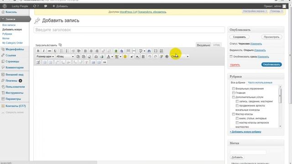Screen dimensions: 292x164
Task: Check 'запись, сведение, мастеринг' category
Action: click(237, 101)
